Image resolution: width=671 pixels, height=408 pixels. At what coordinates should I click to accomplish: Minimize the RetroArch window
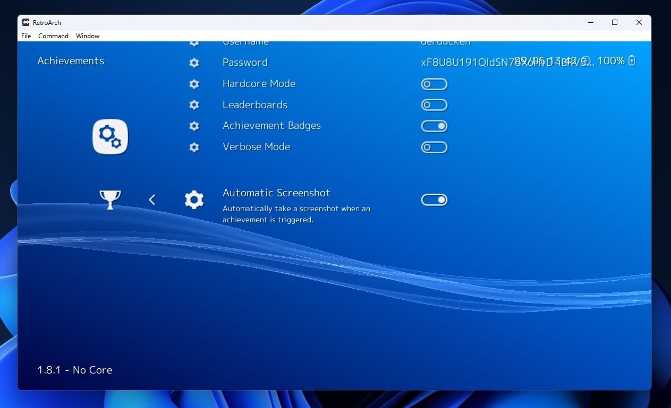point(591,22)
